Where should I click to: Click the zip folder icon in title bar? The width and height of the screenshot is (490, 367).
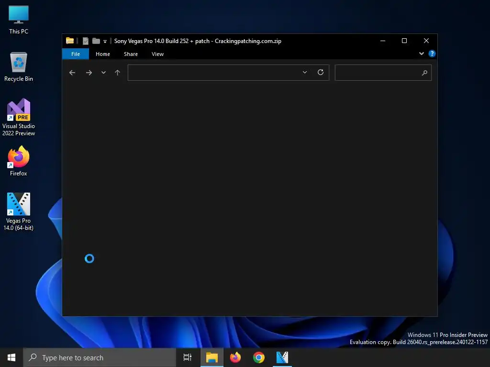click(70, 41)
